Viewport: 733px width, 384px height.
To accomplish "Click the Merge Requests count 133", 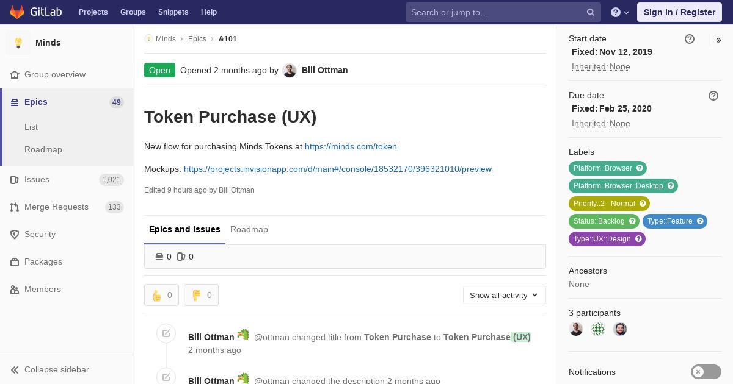I will 114,207.
